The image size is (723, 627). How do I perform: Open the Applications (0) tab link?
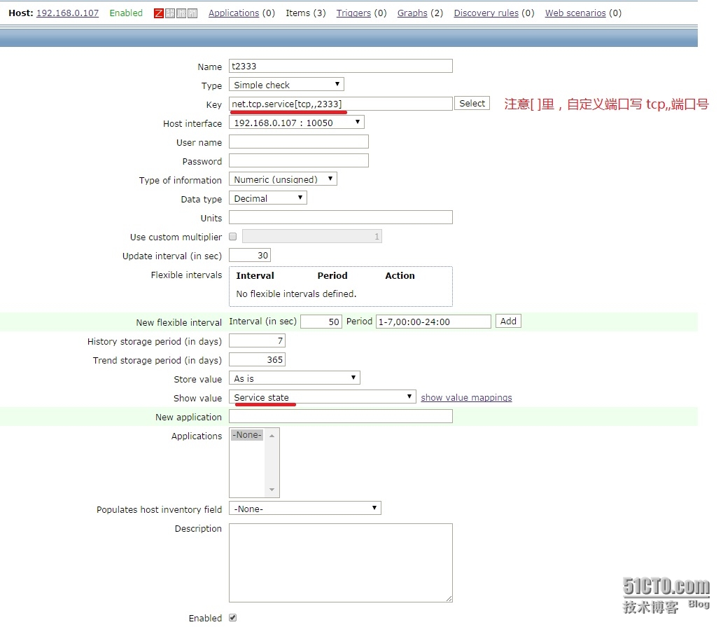pos(234,13)
